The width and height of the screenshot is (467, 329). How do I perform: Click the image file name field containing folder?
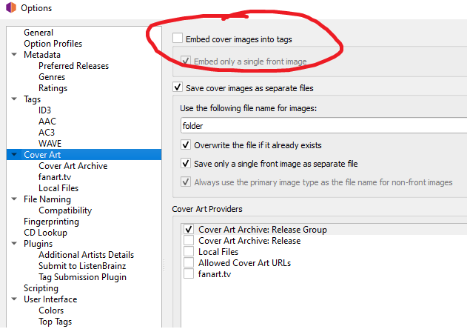click(323, 125)
